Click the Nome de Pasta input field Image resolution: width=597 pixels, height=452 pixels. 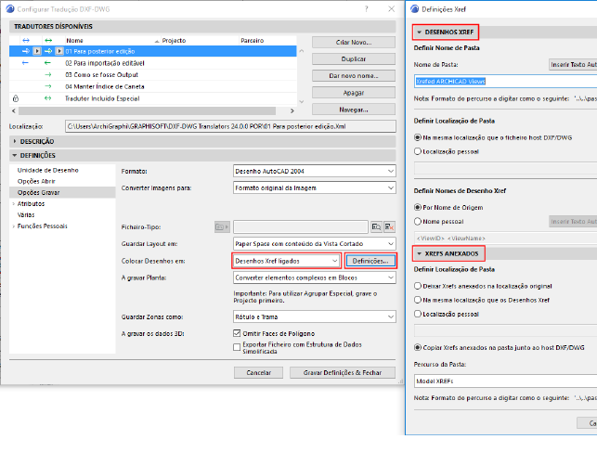(506, 81)
